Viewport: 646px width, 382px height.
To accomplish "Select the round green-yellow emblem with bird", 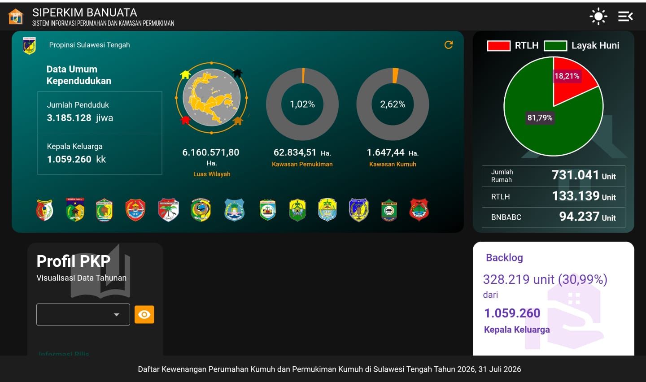I will pyautogui.click(x=201, y=209).
